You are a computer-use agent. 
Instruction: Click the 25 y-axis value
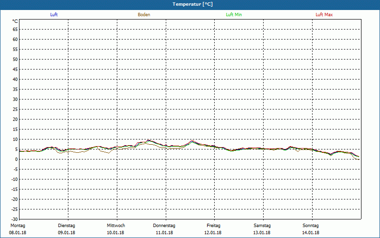15,109
